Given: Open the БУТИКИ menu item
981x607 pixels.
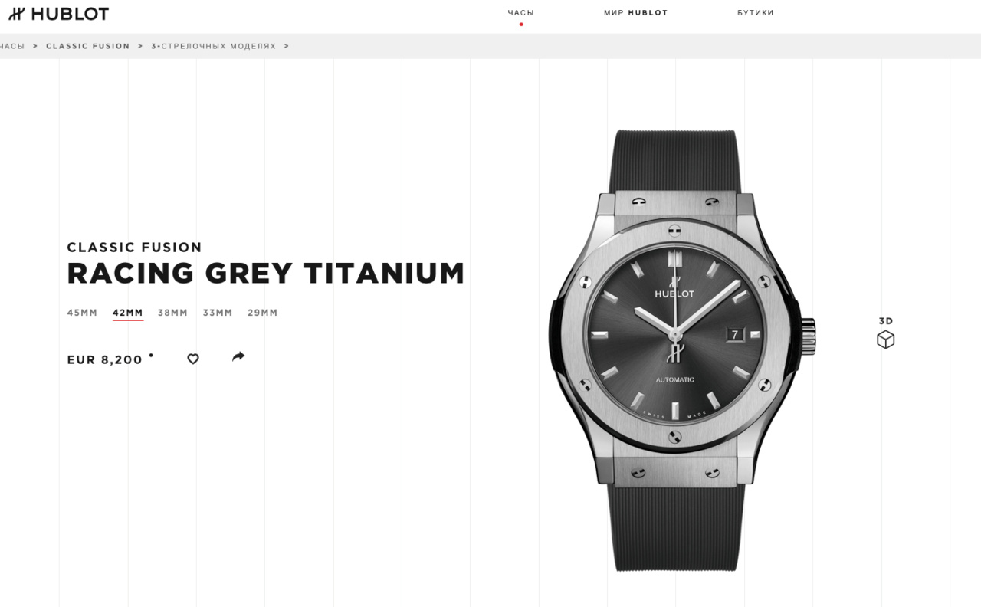Looking at the screenshot, I should tap(756, 13).
